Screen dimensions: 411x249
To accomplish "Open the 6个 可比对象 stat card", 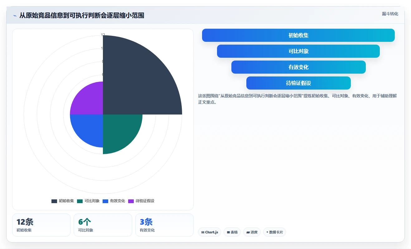I will point(103,225).
